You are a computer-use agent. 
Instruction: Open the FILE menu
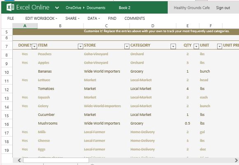11,19
